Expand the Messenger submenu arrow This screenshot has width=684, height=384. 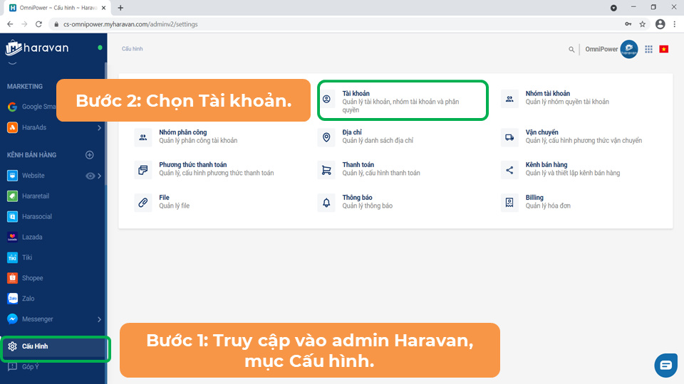coord(100,319)
